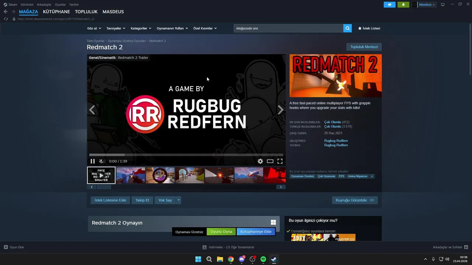The height and width of the screenshot is (265, 472).
Task: Reload the store page
Action: coord(6,19)
